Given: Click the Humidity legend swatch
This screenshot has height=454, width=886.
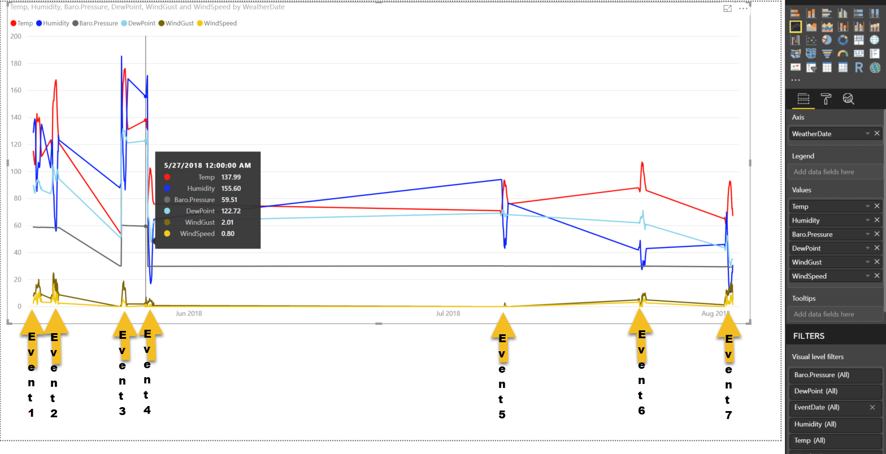Looking at the screenshot, I should (39, 23).
